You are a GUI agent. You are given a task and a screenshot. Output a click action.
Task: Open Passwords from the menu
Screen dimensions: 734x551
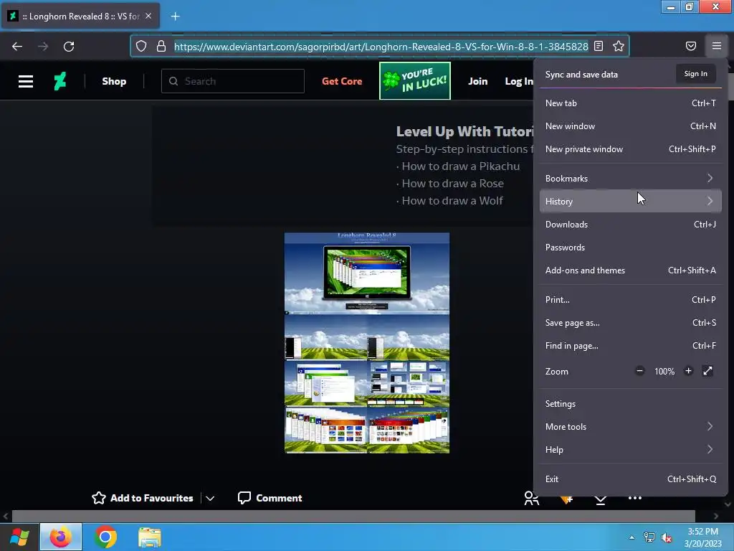tap(630, 247)
